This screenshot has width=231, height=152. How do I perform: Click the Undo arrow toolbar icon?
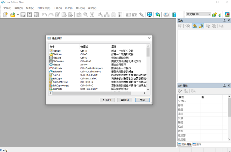point(44,14)
